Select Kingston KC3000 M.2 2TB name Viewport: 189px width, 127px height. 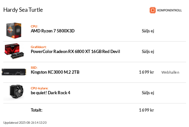point(55,72)
